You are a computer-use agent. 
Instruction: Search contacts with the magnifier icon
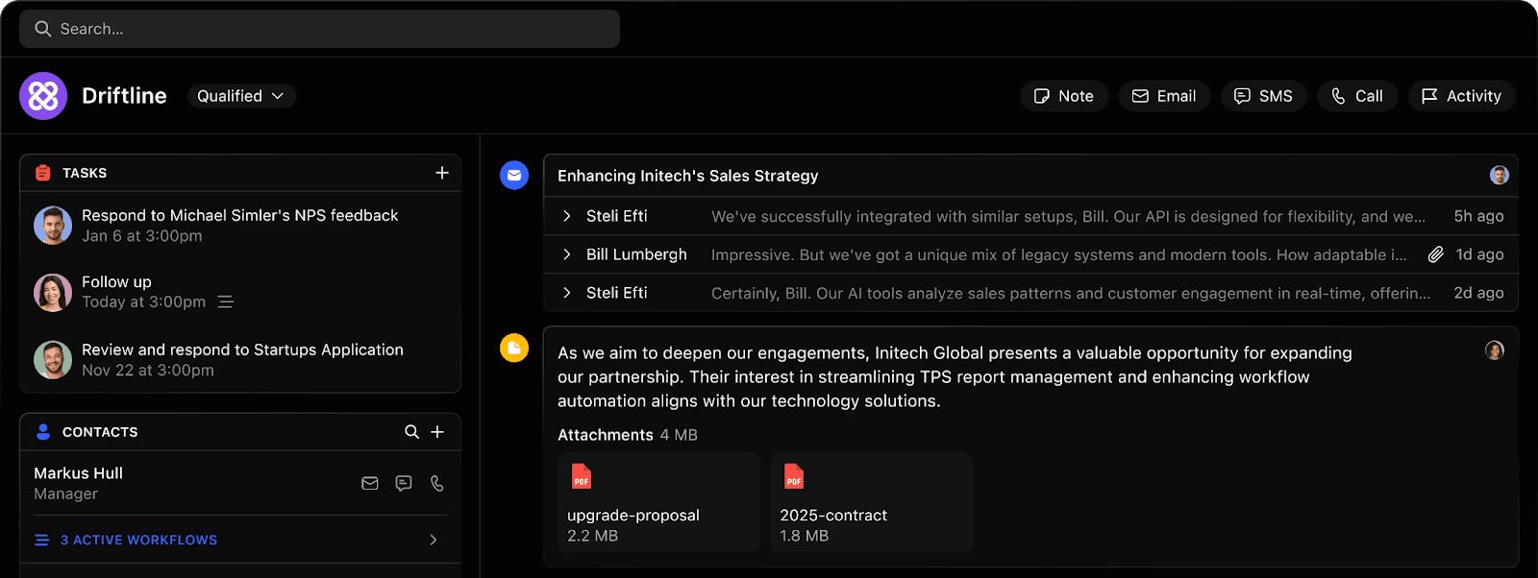click(x=411, y=432)
